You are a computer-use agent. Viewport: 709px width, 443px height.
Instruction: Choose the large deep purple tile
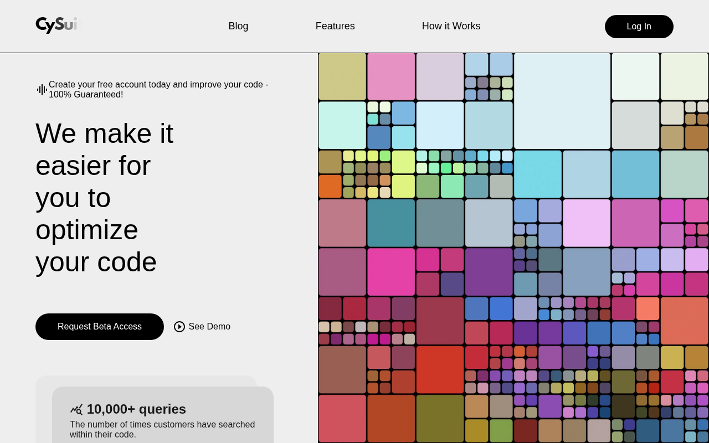click(x=489, y=272)
